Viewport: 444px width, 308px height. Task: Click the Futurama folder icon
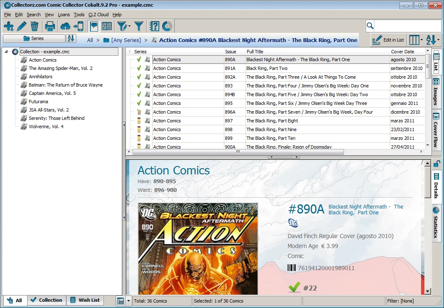[x=24, y=102]
